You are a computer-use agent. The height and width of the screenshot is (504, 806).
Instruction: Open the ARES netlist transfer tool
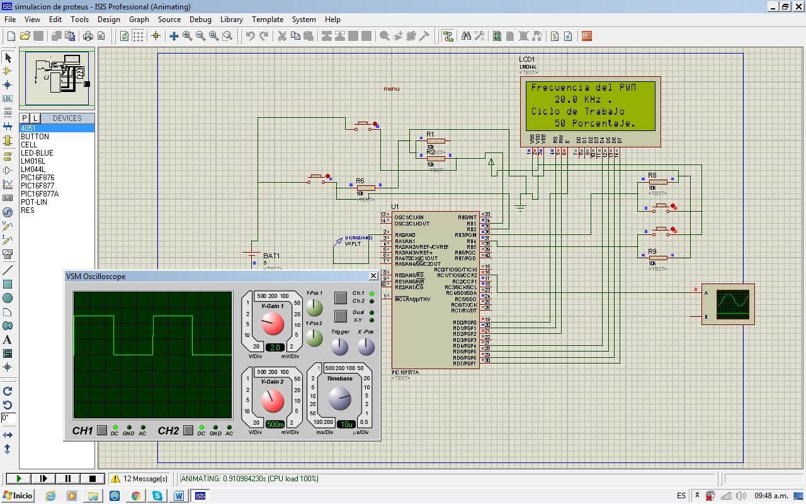pyautogui.click(x=586, y=36)
